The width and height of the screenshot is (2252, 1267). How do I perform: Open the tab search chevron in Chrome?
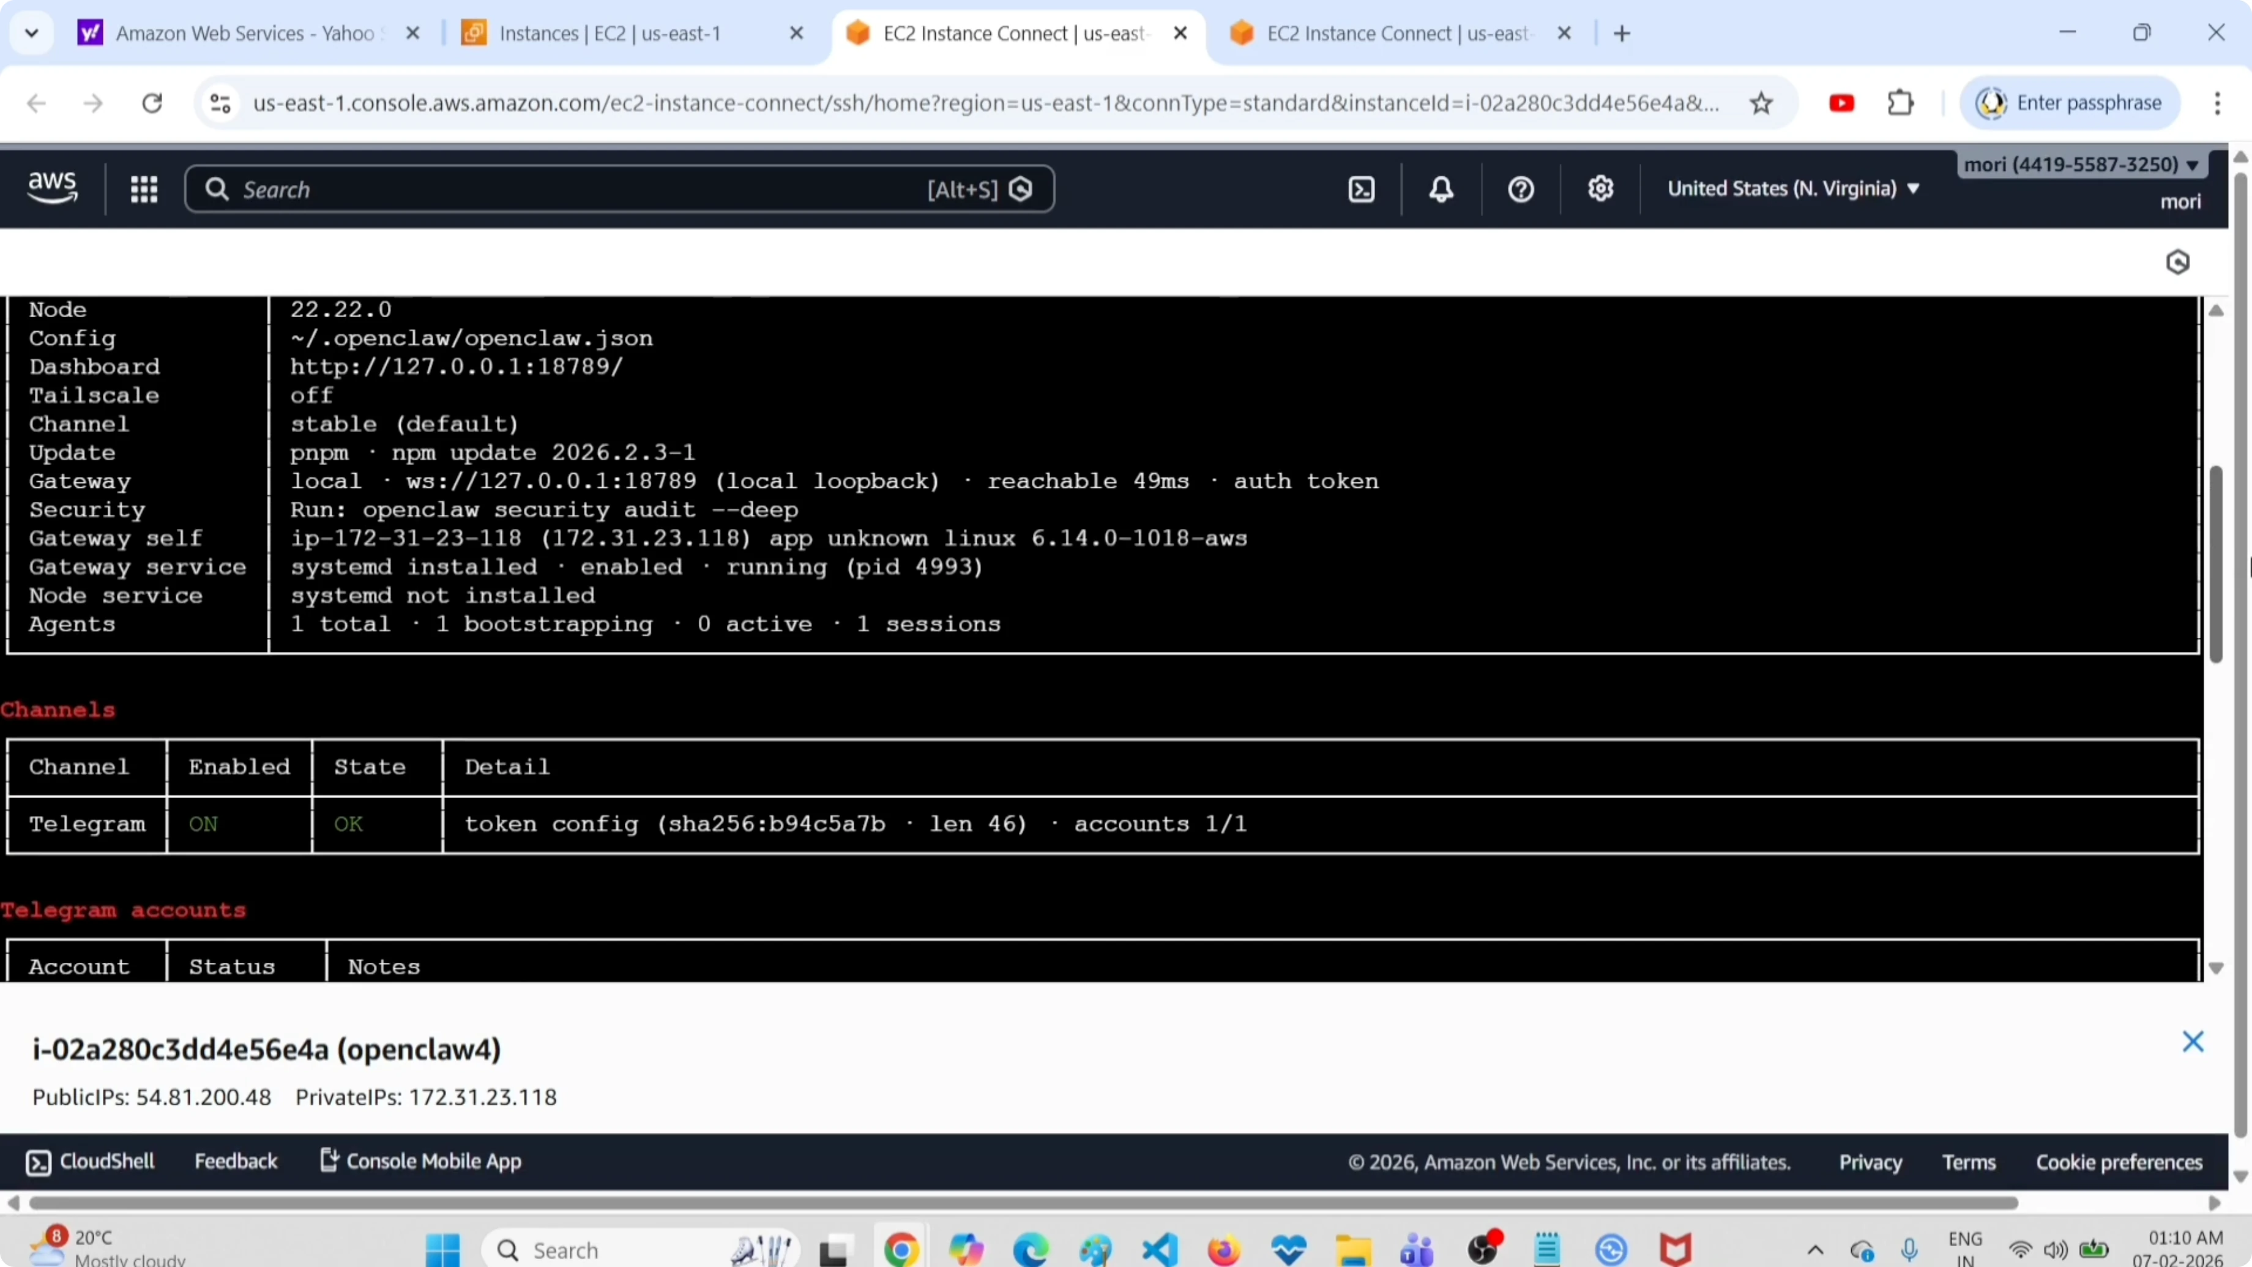[31, 33]
